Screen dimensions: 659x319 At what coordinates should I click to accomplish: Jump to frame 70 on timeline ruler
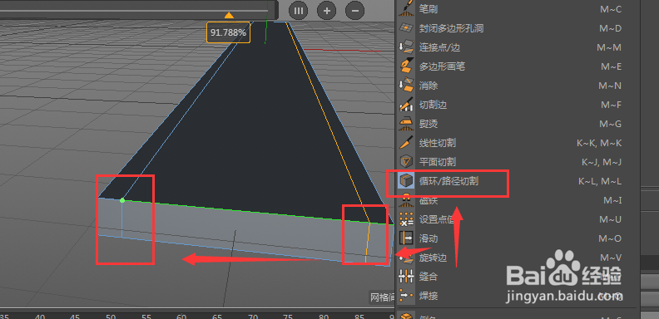click(x=253, y=316)
